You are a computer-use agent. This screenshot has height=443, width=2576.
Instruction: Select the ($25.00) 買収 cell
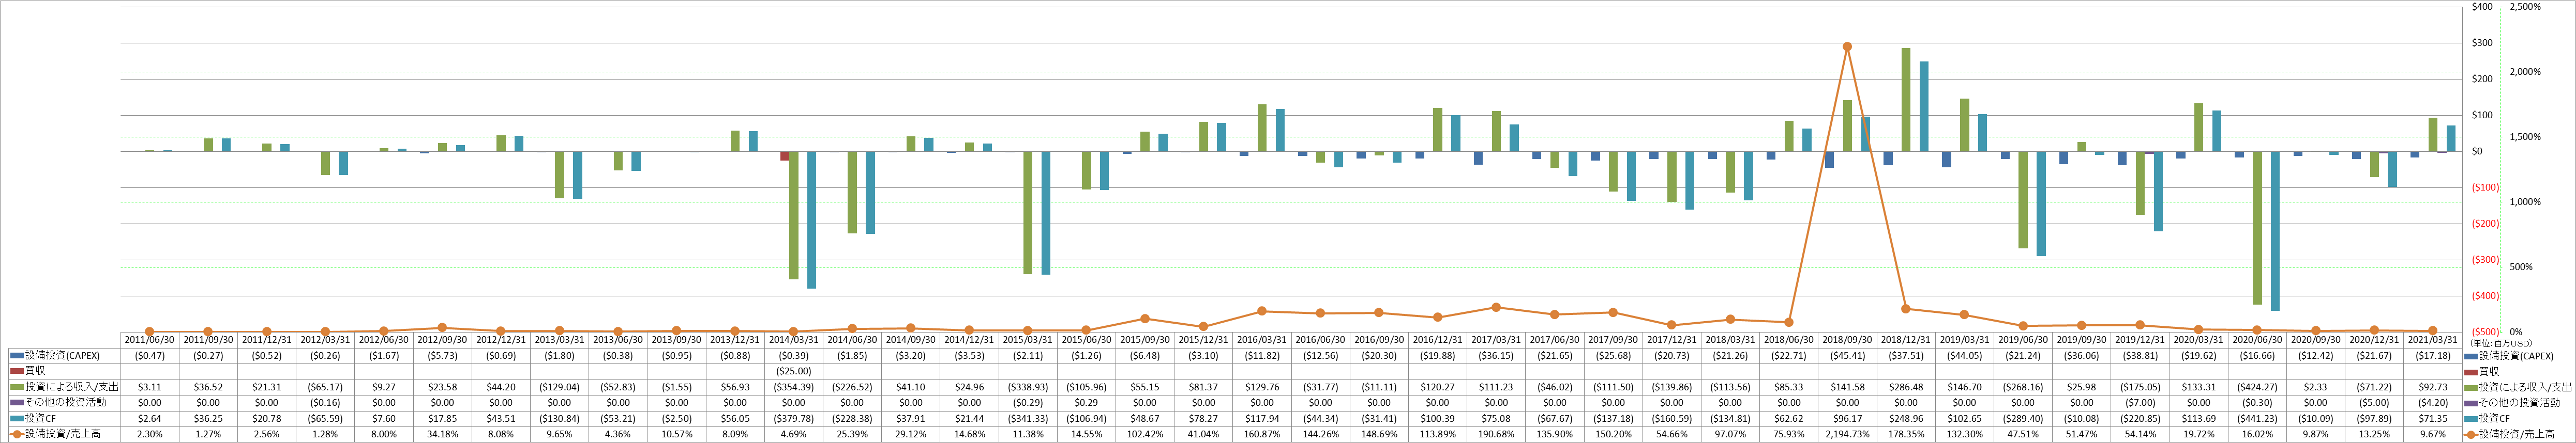[x=794, y=371]
